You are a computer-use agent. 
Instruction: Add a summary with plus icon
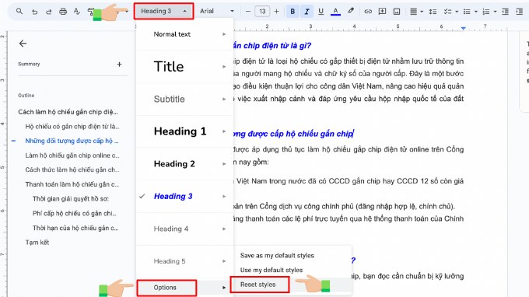(119, 64)
